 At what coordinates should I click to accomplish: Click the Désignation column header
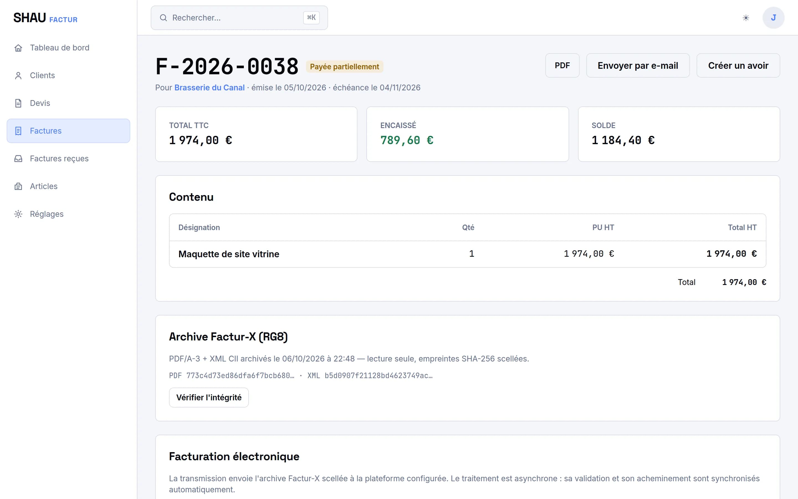click(199, 227)
